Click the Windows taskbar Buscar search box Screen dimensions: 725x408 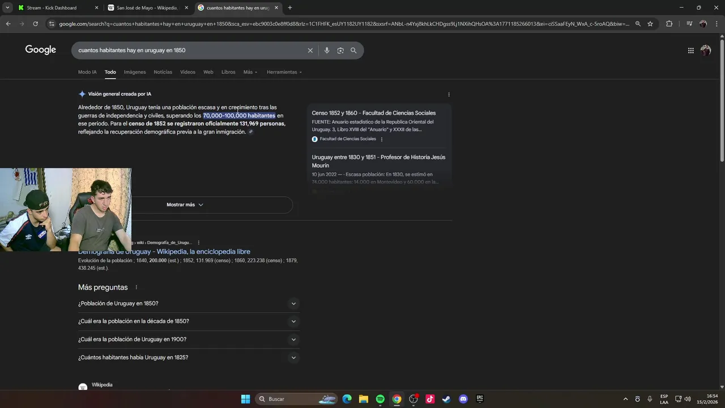[x=297, y=399]
